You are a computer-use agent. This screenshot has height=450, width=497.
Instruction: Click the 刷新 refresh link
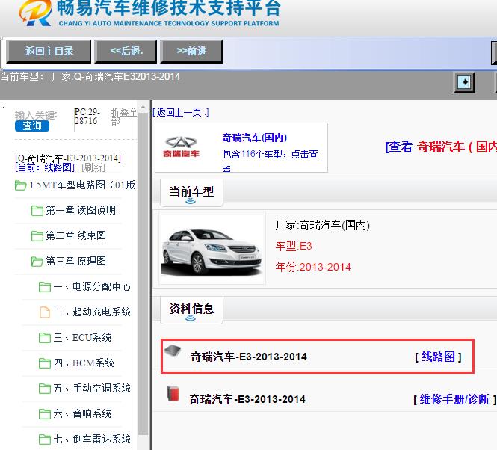tap(93, 167)
